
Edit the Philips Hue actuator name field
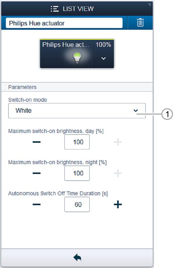[64, 23]
